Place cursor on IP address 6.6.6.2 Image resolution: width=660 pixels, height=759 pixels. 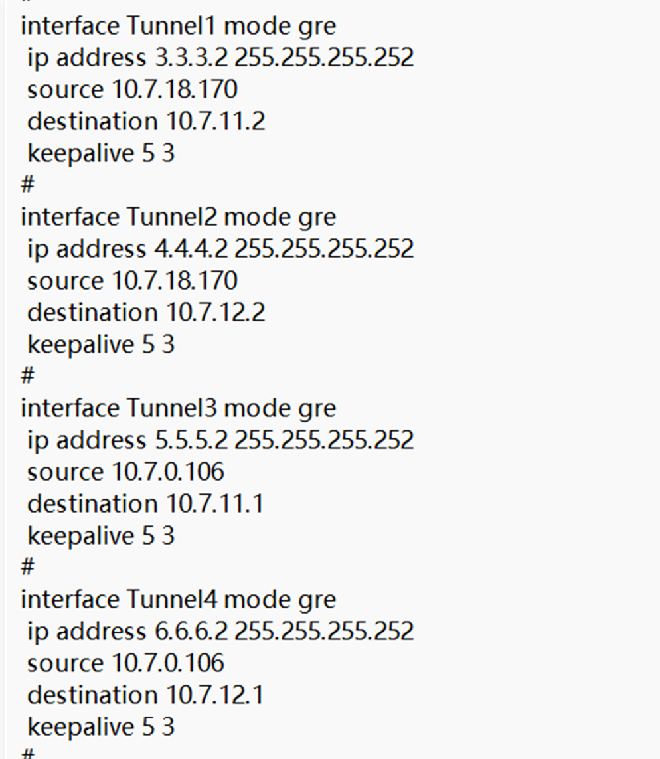(191, 631)
